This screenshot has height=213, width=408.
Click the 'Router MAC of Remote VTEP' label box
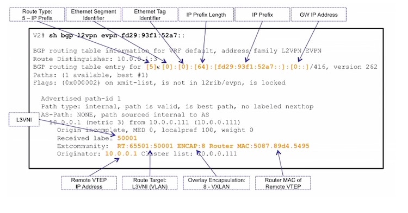[x=283, y=183]
